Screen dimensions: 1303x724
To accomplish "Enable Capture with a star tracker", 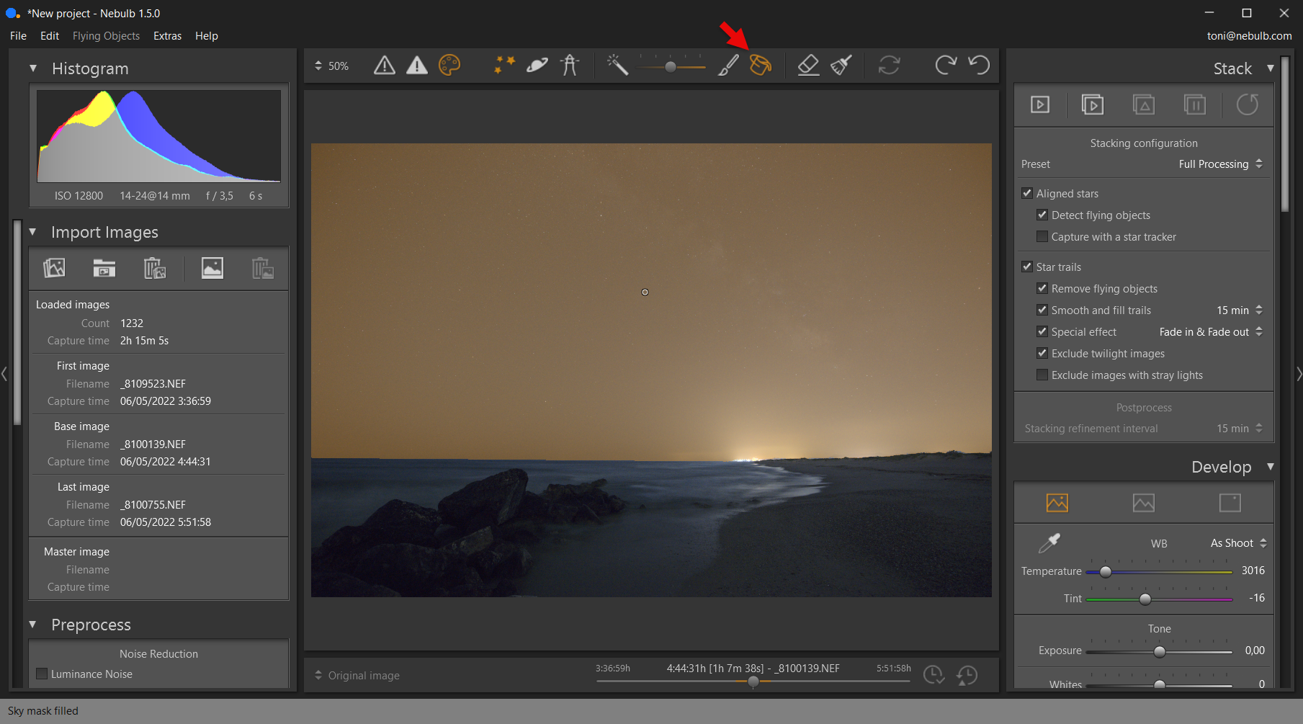I will click(x=1042, y=236).
